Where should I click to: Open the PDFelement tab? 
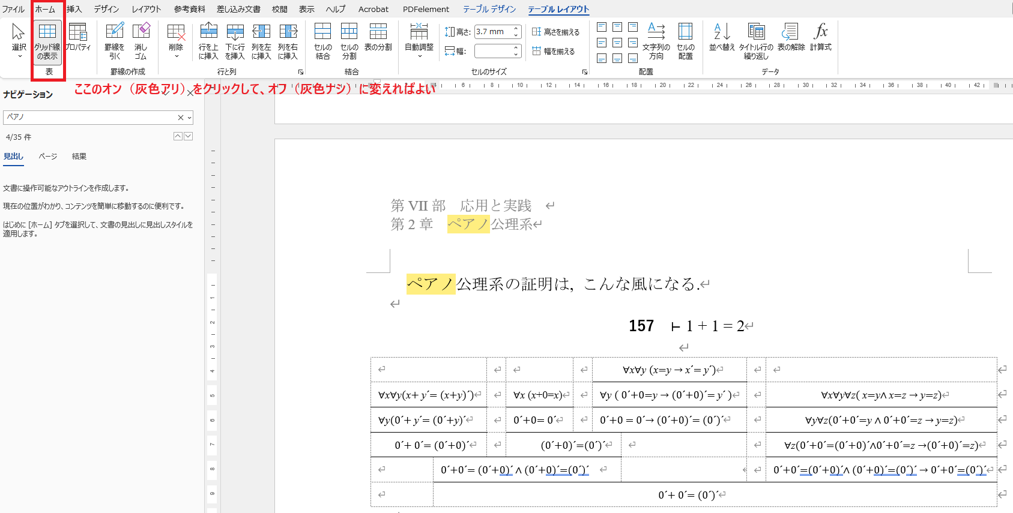click(426, 9)
